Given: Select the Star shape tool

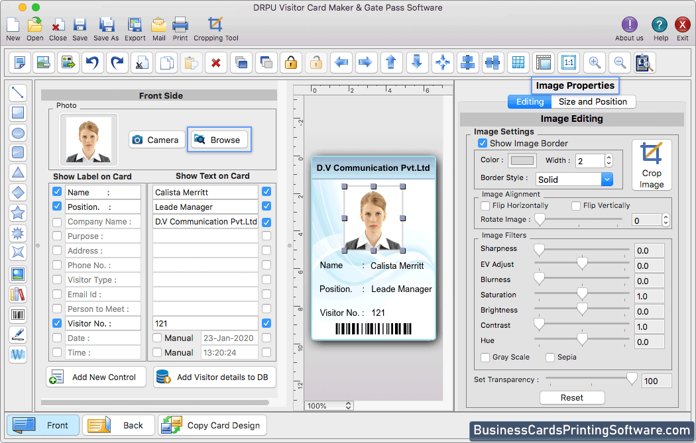Looking at the screenshot, I should [x=18, y=213].
